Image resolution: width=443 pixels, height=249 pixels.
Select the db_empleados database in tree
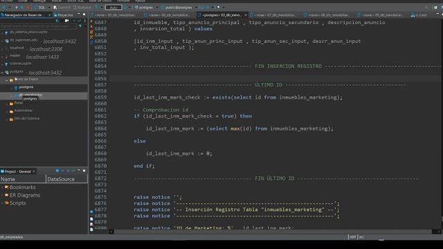(30, 95)
